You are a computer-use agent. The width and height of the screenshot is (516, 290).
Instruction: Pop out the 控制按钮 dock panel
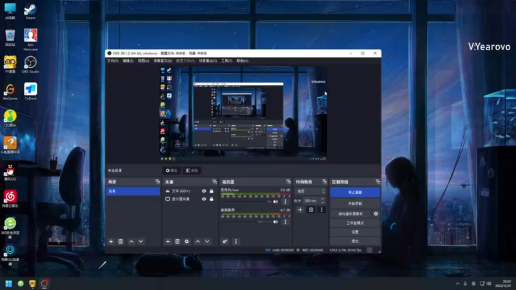377,182
